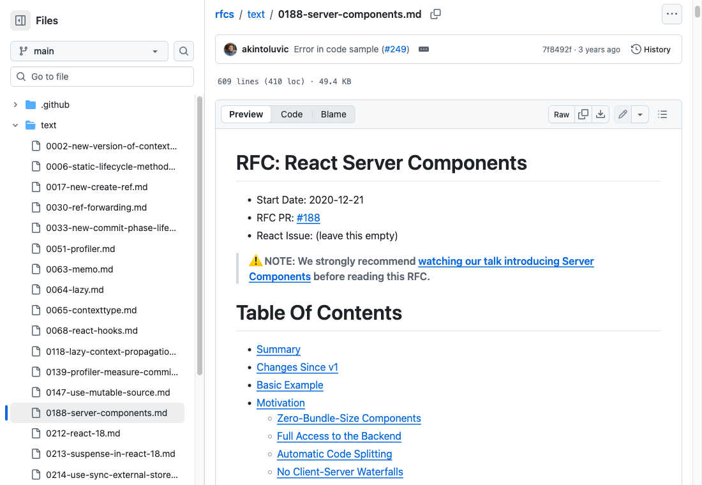Click the file tree scrollbar
The image size is (702, 485).
(x=200, y=235)
